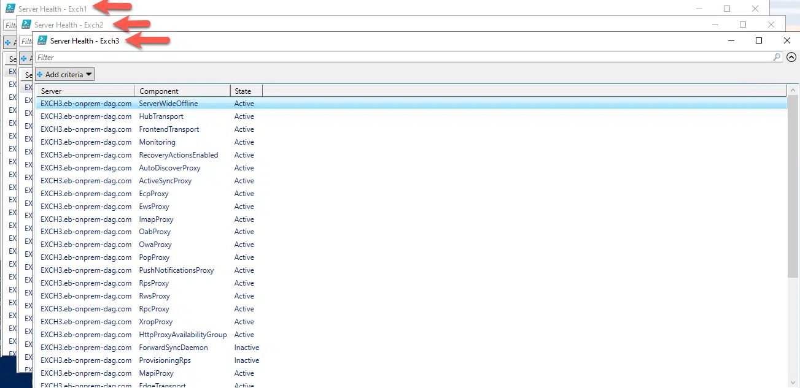Screen dimensions: 800x388
Task: Select the AutoDiscoverProxy row
Action: (x=411, y=168)
